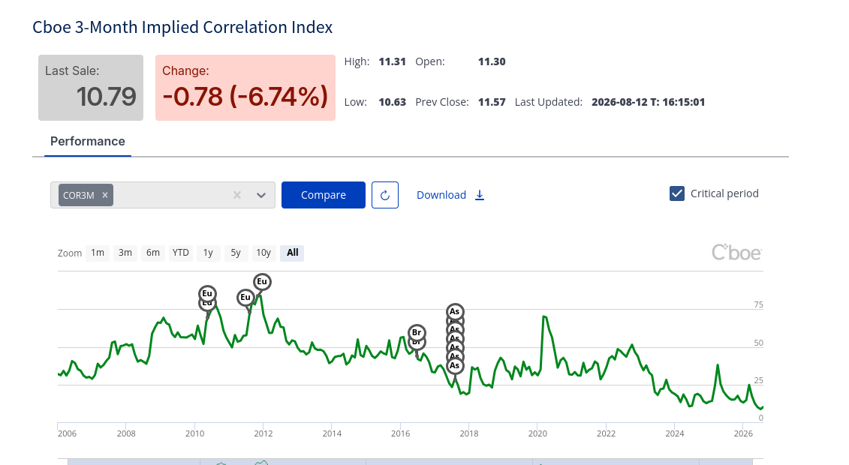
Task: Click the upper Br marker near 2016
Action: click(x=417, y=332)
